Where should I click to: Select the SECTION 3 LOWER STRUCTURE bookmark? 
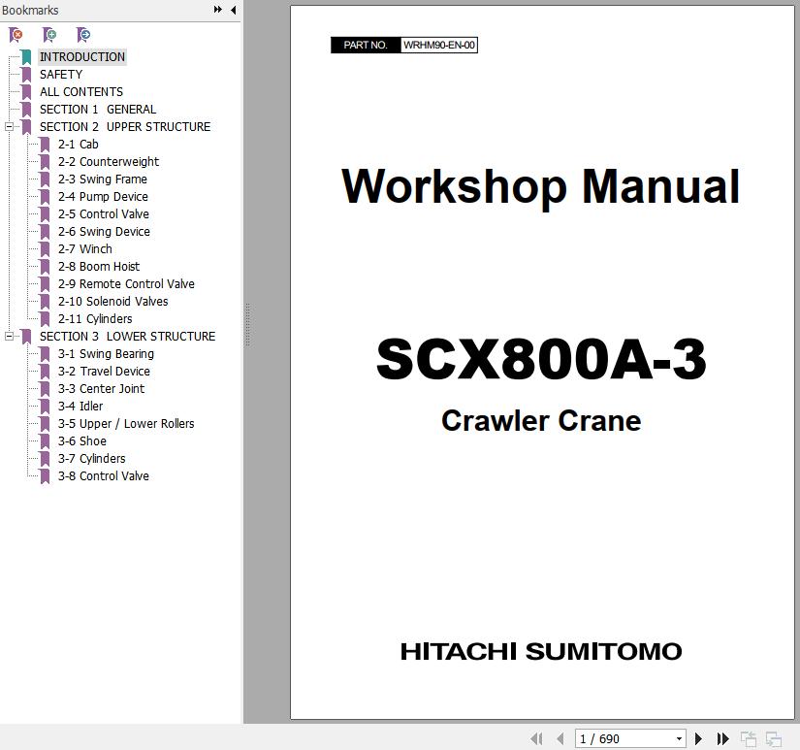128,337
